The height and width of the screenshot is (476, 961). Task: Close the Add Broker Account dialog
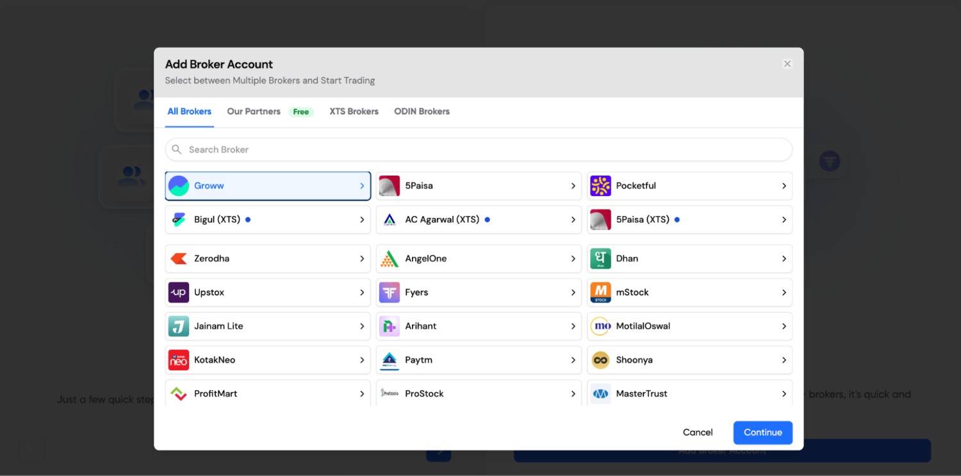pos(787,63)
